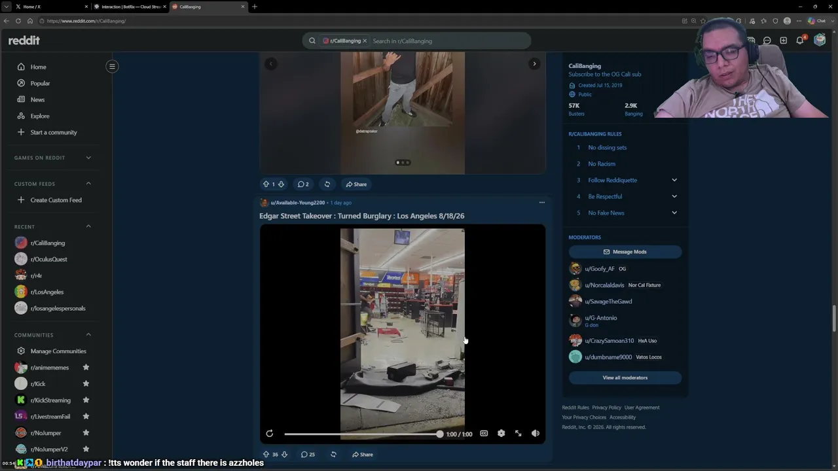Screen dimensions: 838x471
Task: Repost the Edgar Street Takeover post
Action: click(333, 454)
